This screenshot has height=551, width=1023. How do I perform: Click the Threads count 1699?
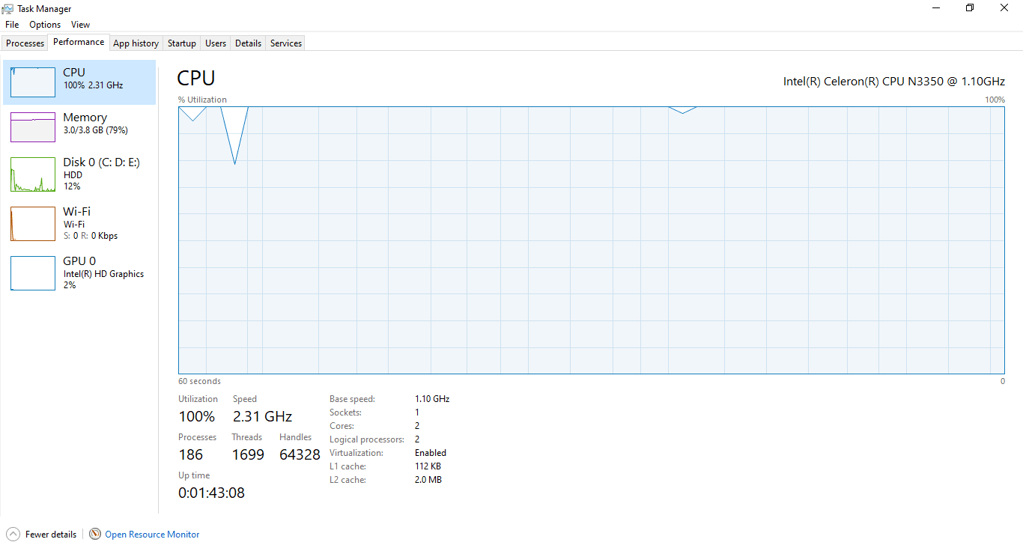point(248,454)
